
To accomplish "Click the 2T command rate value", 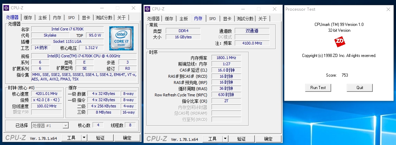I will tap(226, 101).
